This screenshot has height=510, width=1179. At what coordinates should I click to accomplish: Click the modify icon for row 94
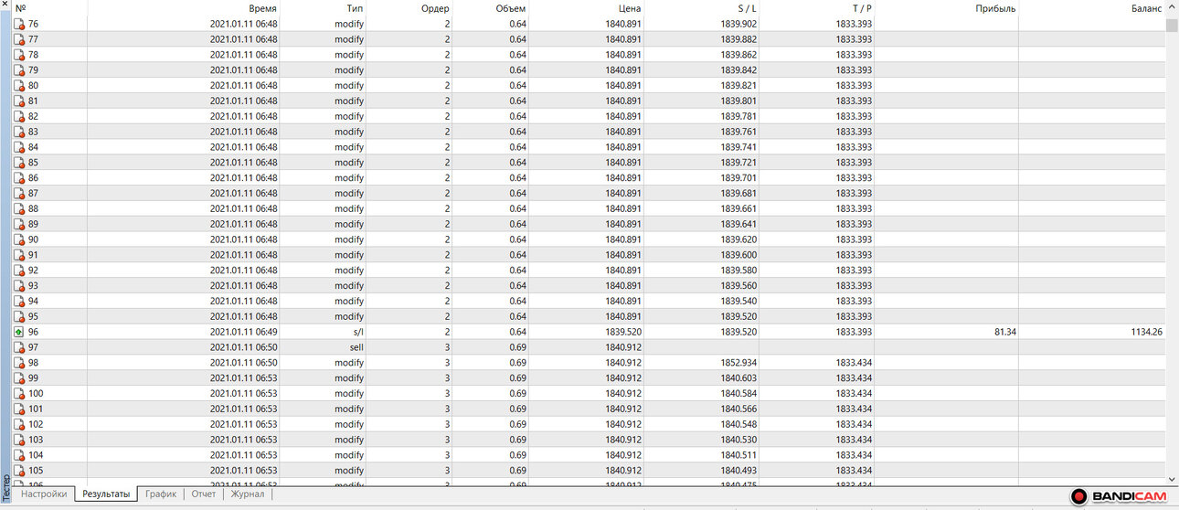pos(18,301)
